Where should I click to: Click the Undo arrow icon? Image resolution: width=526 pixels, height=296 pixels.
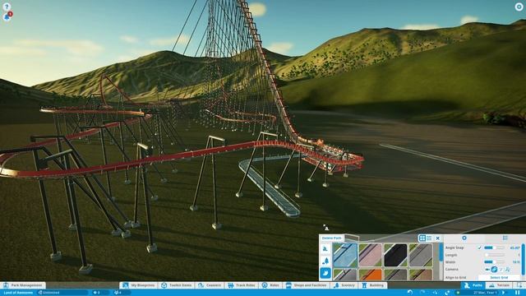pyautogui.click(x=409, y=293)
